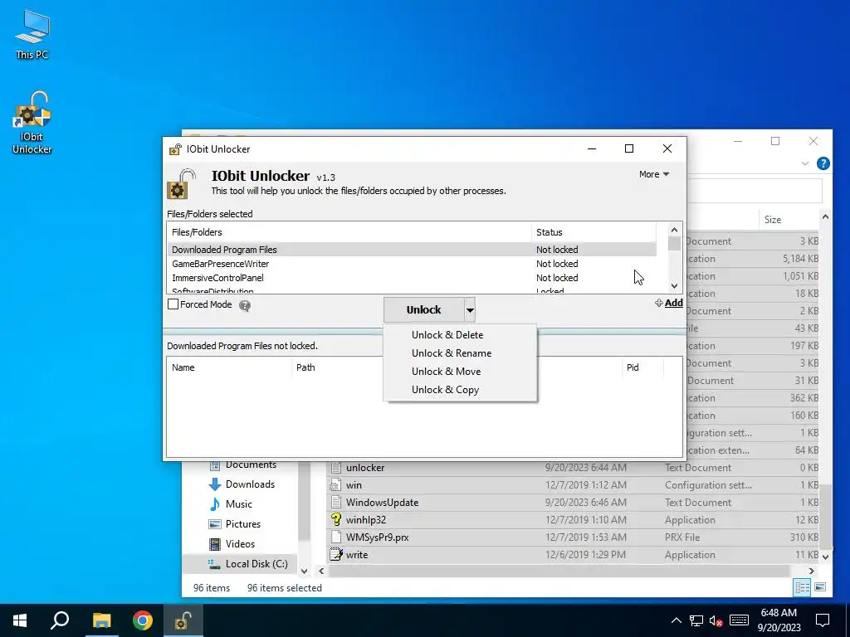Screen dimensions: 850x637
Task: Select Downloaded Program Files row
Action: click(412, 250)
